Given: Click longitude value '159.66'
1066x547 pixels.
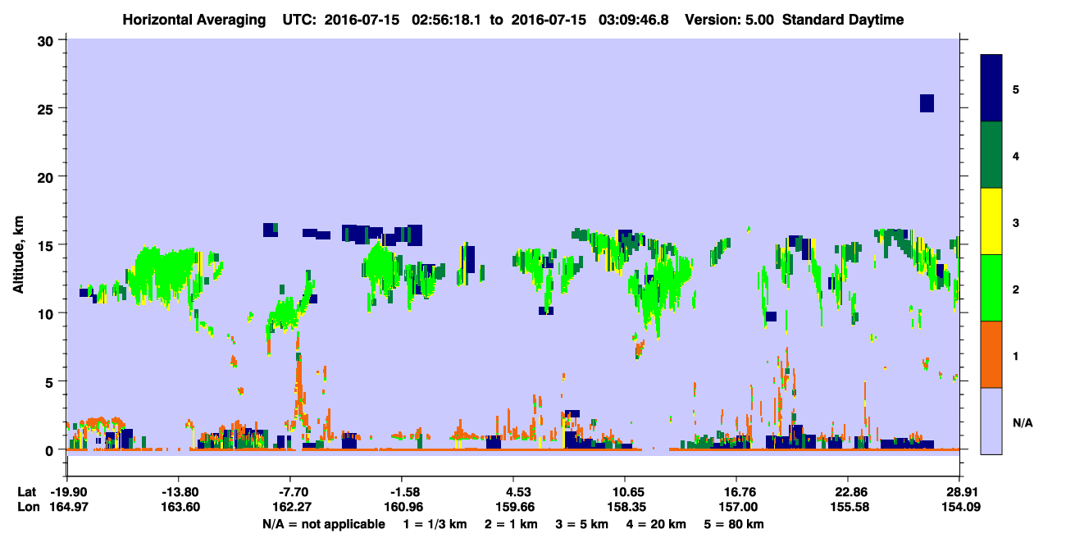Looking at the screenshot, I should pyautogui.click(x=513, y=507).
